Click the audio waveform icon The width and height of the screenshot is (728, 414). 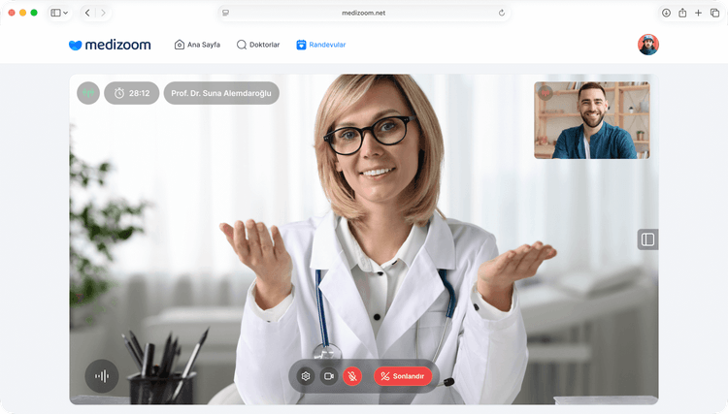tap(102, 376)
